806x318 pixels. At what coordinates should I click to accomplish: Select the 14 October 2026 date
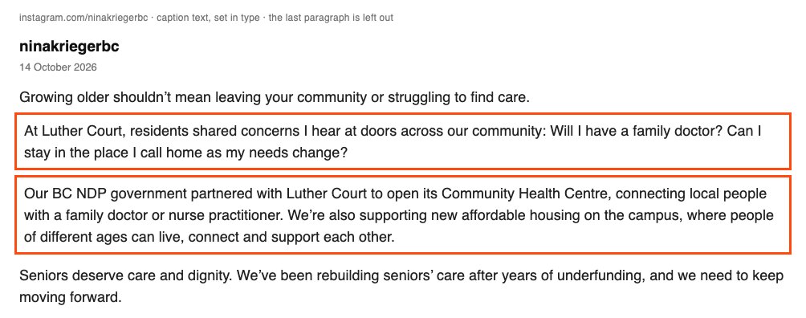tap(58, 67)
